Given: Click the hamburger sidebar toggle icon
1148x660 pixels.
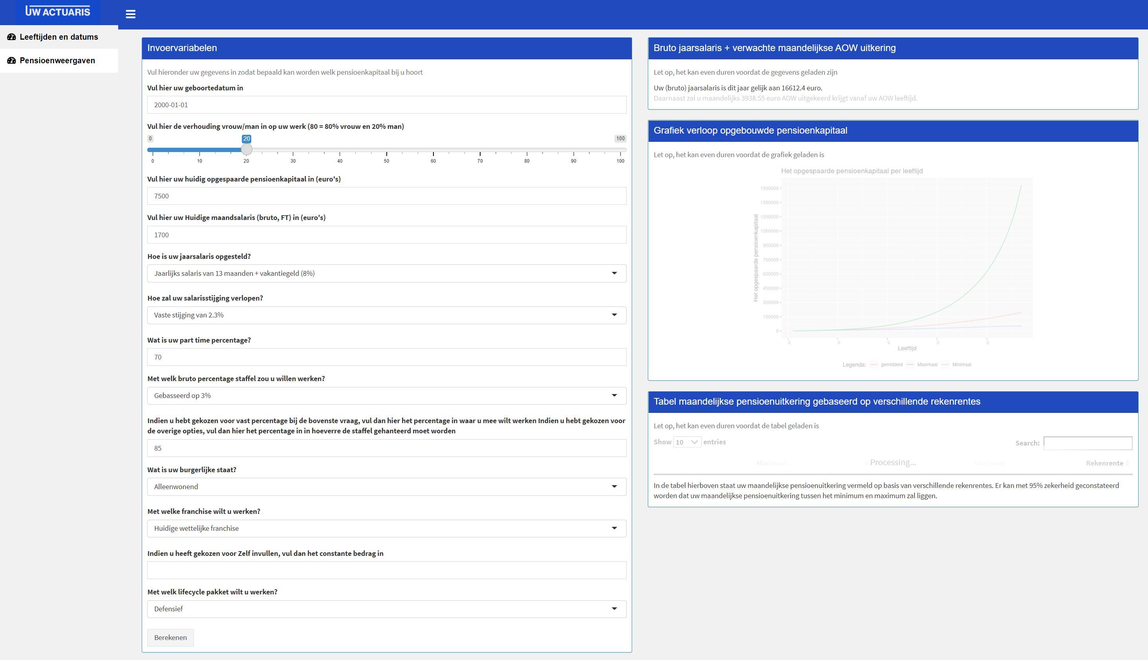Looking at the screenshot, I should point(130,14).
